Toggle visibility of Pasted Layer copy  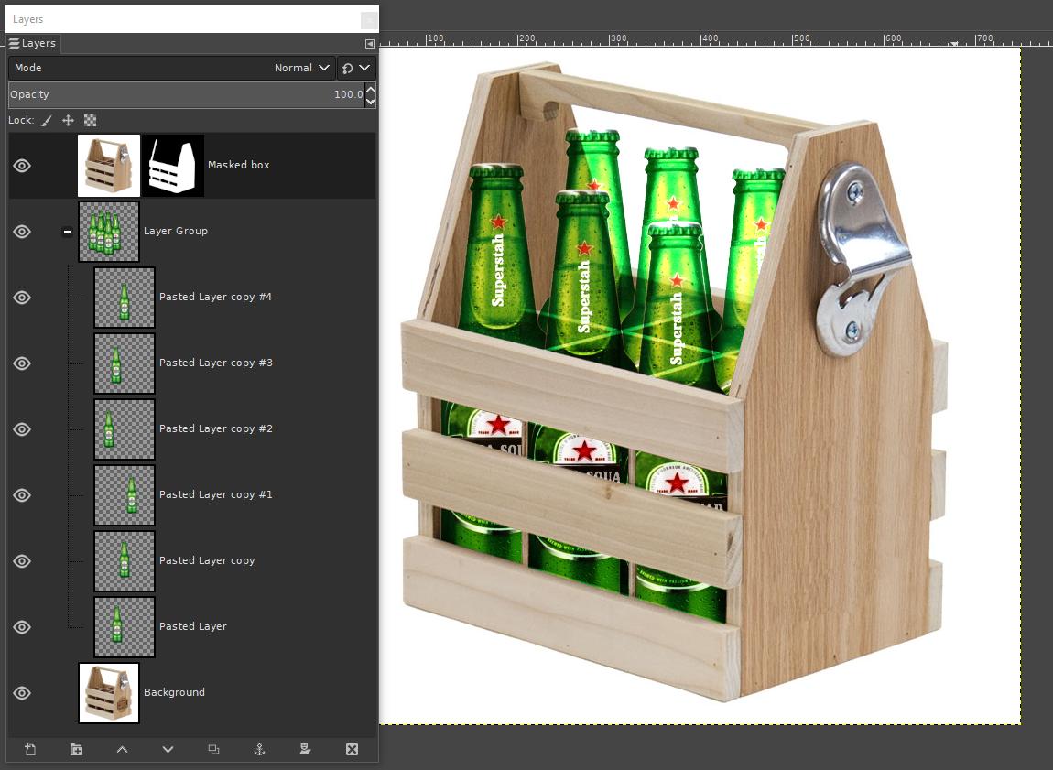22,561
